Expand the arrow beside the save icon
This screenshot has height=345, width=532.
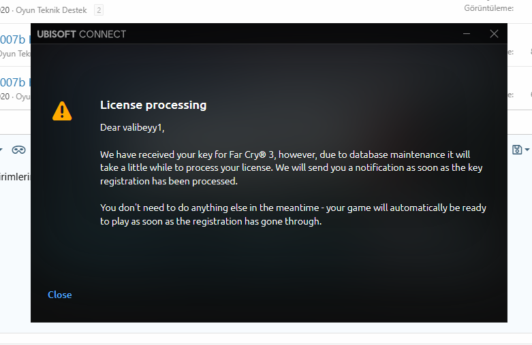(x=527, y=150)
